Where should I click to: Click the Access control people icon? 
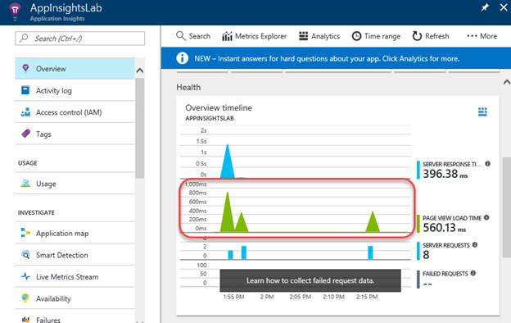(25, 112)
